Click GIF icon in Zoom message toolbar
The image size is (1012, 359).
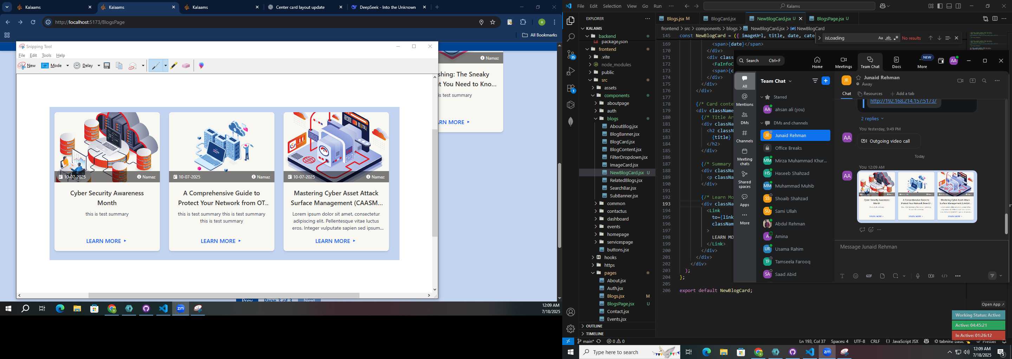(x=869, y=276)
